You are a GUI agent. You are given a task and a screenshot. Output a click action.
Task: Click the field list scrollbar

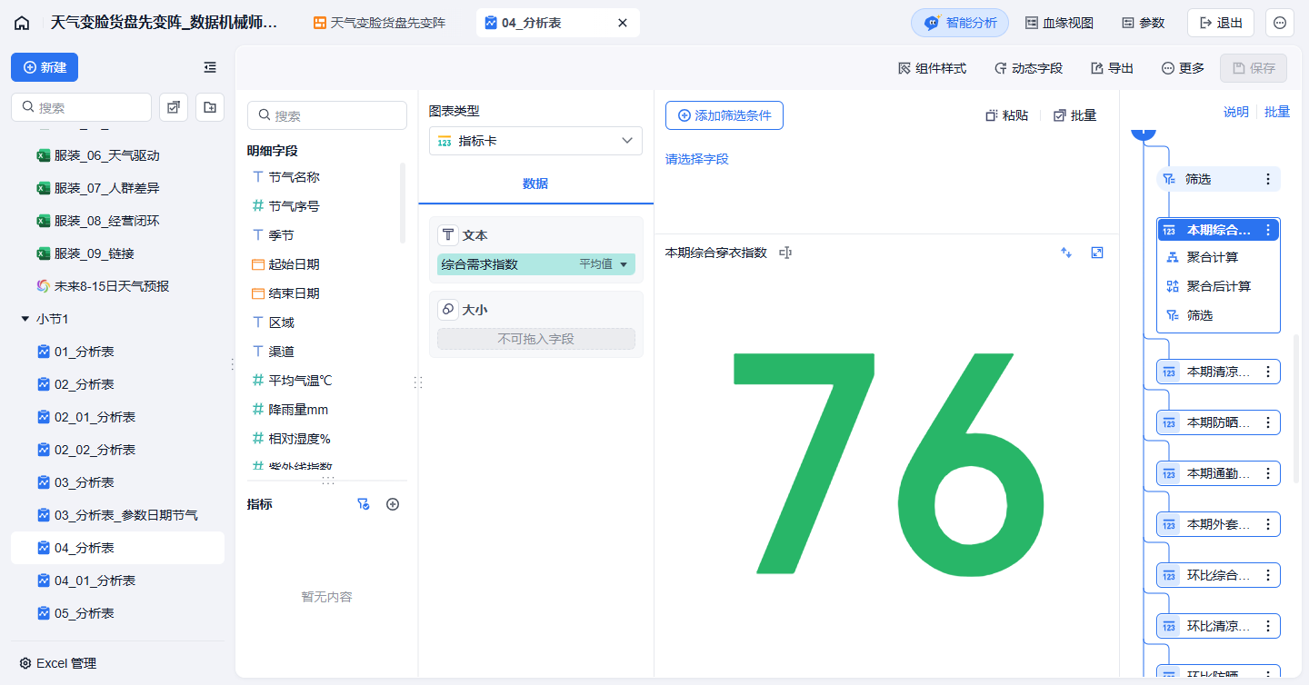pos(403,203)
